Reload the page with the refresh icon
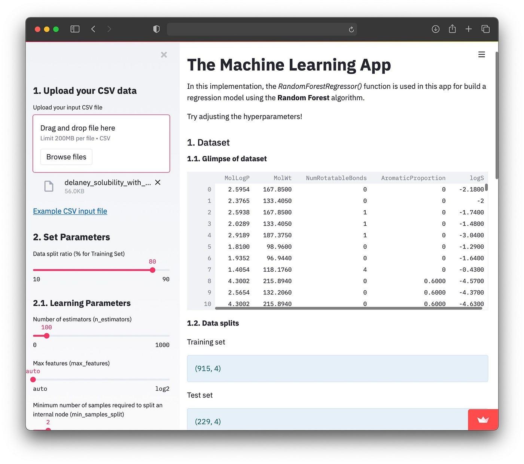This screenshot has height=464, width=524. [x=351, y=29]
